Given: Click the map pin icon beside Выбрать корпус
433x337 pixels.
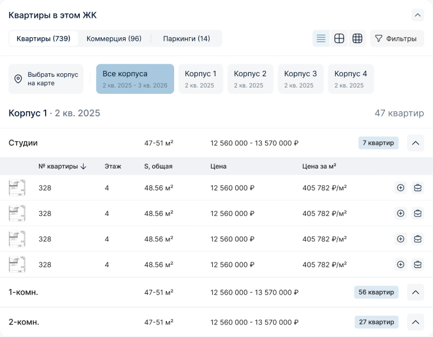Looking at the screenshot, I should pos(18,79).
